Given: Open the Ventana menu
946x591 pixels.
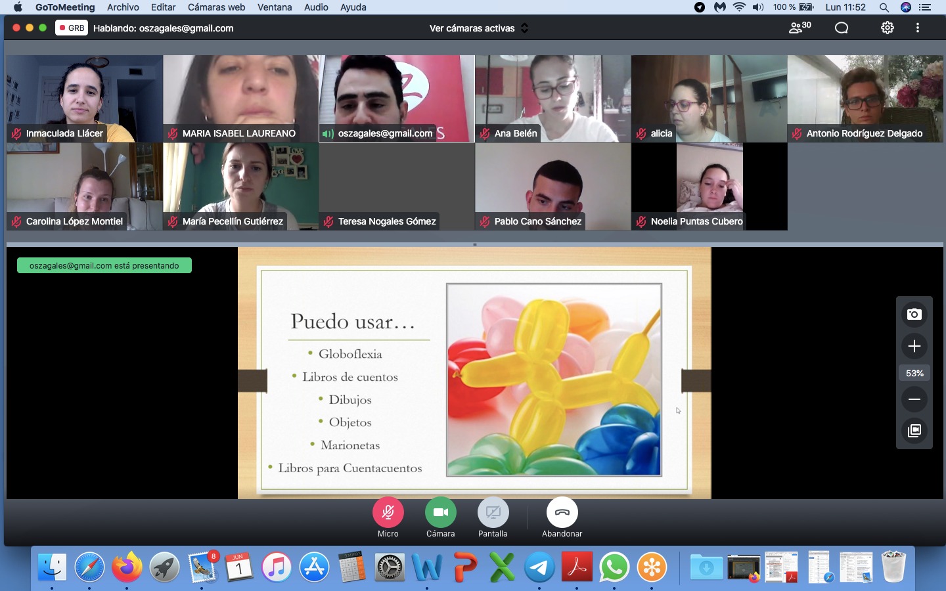Looking at the screenshot, I should tap(275, 7).
